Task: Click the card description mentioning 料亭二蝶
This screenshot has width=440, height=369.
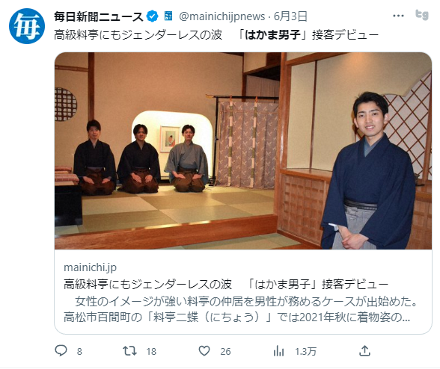Action: tap(241, 309)
